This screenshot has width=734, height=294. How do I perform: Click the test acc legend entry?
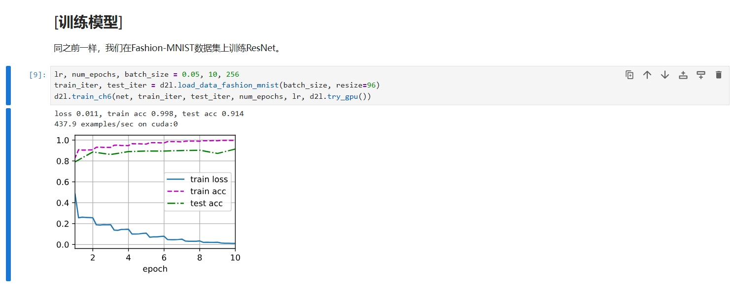[206, 203]
